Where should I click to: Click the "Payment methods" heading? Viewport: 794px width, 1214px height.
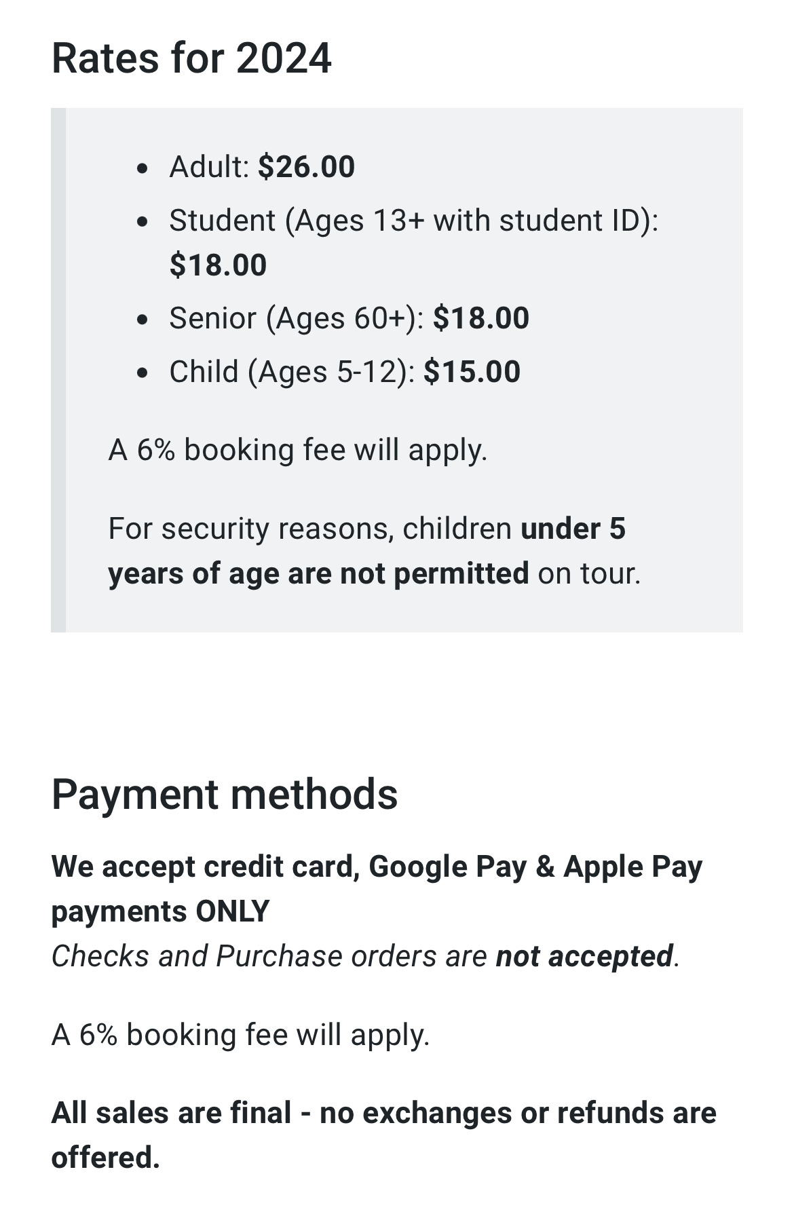[225, 794]
